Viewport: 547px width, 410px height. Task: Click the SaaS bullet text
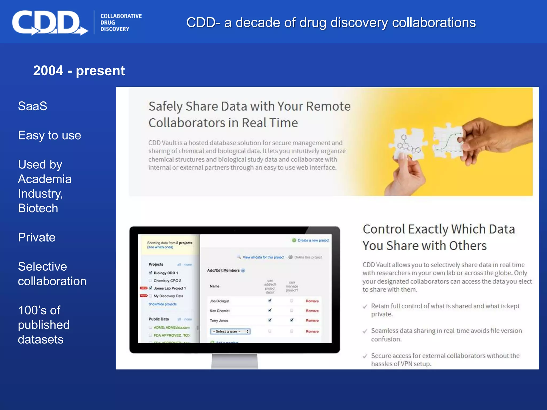pyautogui.click(x=33, y=106)
